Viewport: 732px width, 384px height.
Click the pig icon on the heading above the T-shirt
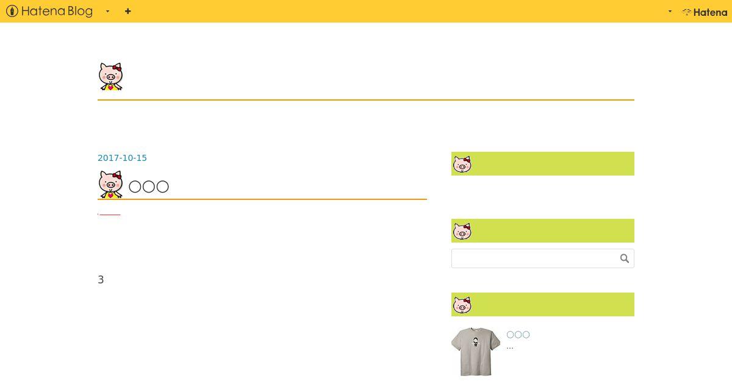click(462, 305)
